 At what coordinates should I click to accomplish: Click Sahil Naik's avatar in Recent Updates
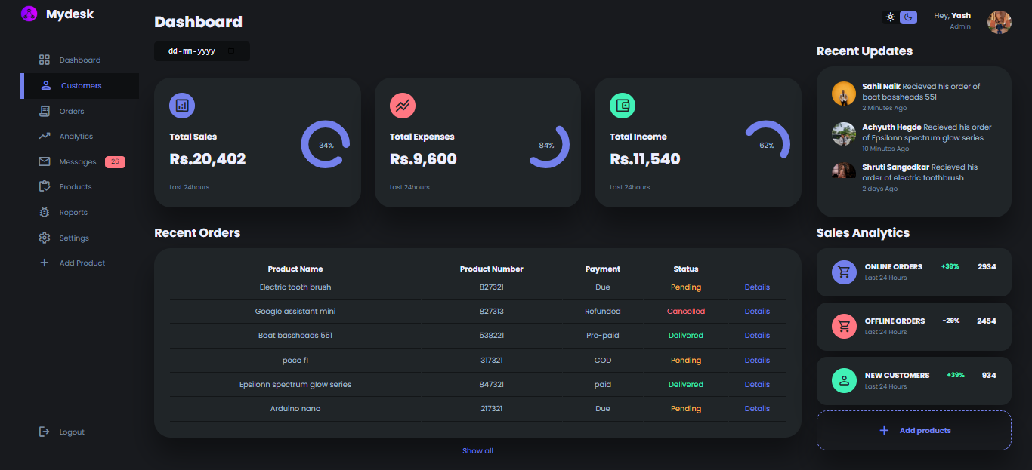(x=844, y=94)
